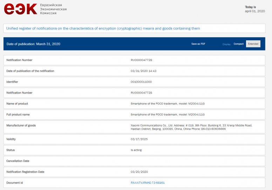
Task: Click the status value Is acting
Action: click(136, 150)
